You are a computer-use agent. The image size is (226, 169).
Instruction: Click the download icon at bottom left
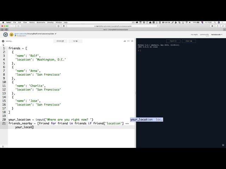point(3,146)
